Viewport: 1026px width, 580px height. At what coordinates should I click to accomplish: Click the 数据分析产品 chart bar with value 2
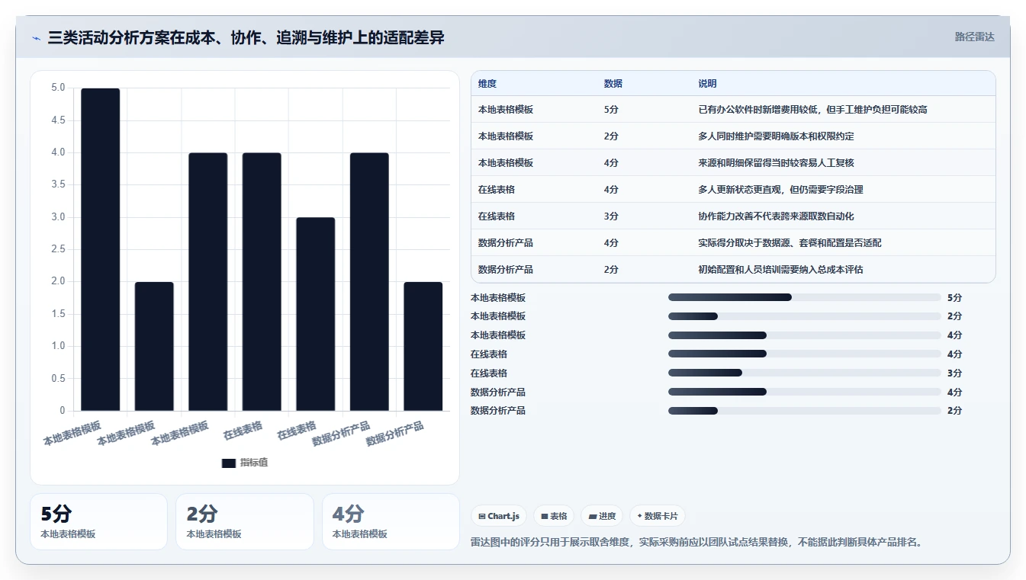[423, 346]
